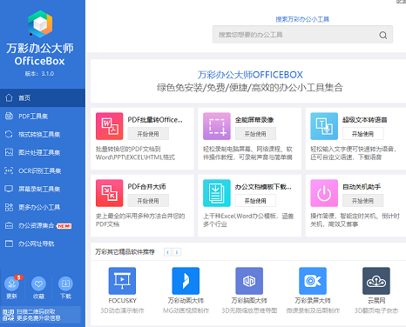This screenshot has width=406, height=327.
Task: Open 云展网 cloud software thumbnail
Action: 376,281
